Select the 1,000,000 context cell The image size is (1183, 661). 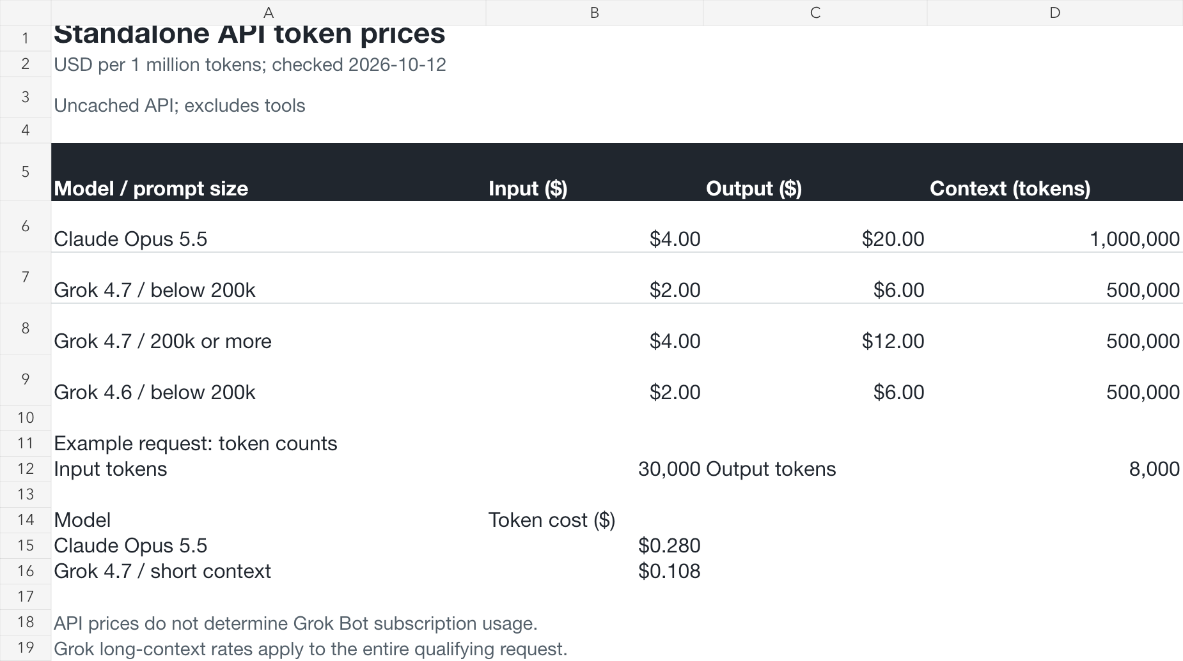(1055, 227)
